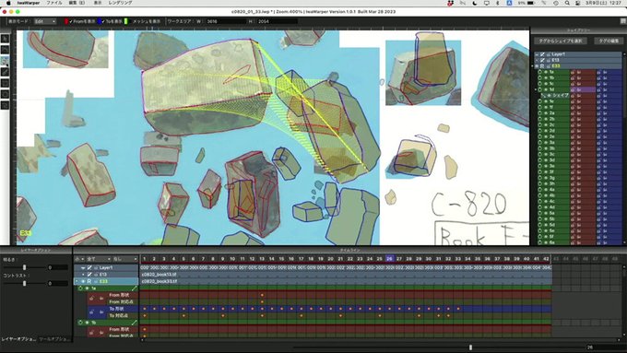Toggle visibility of E13 layer in timeline
The height and width of the screenshot is (353, 627).
point(89,275)
